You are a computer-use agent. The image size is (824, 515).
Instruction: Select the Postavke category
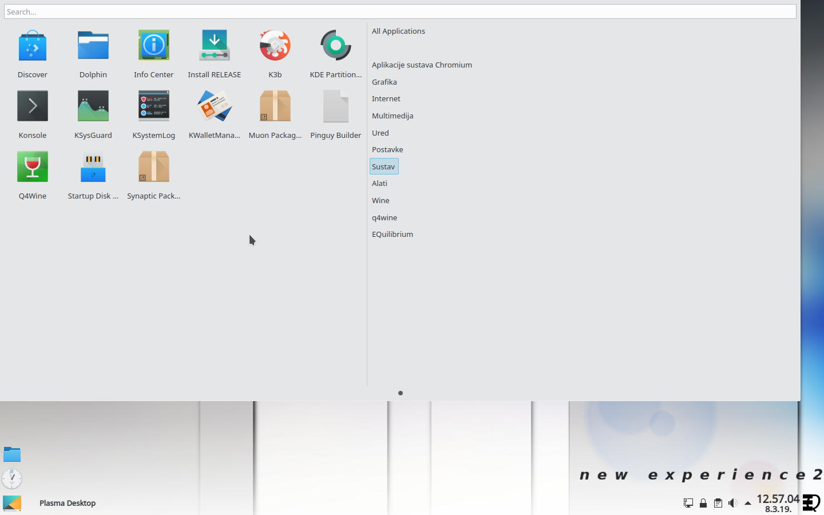(387, 149)
